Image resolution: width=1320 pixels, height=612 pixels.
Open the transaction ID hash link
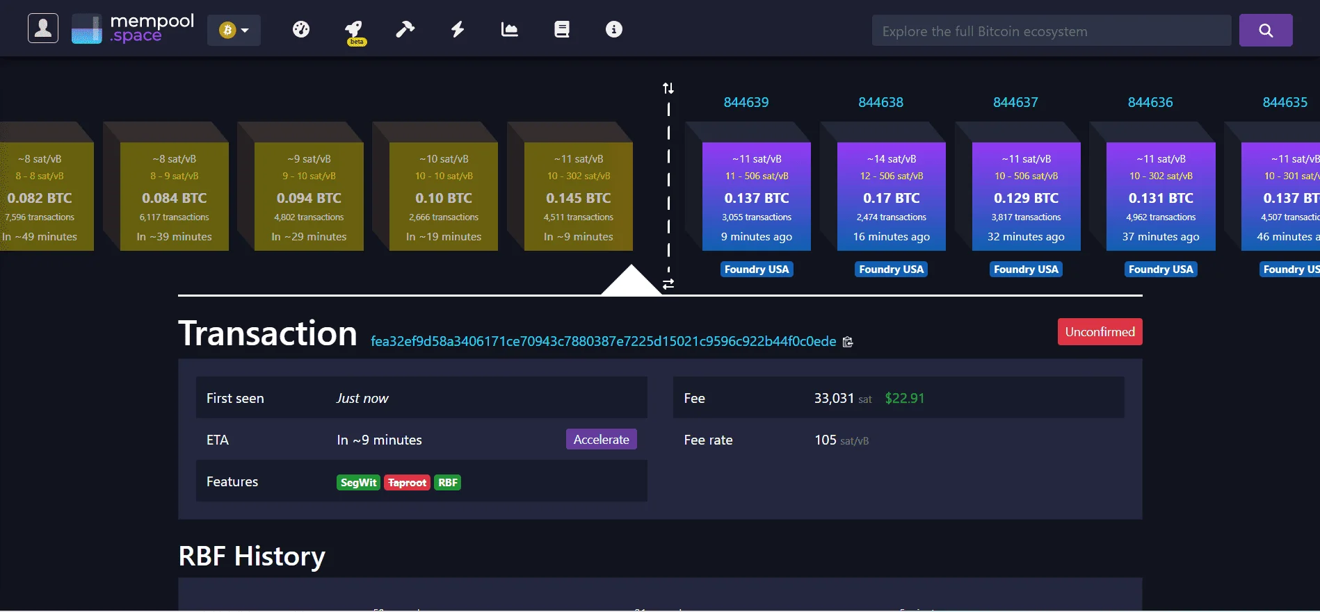click(603, 341)
